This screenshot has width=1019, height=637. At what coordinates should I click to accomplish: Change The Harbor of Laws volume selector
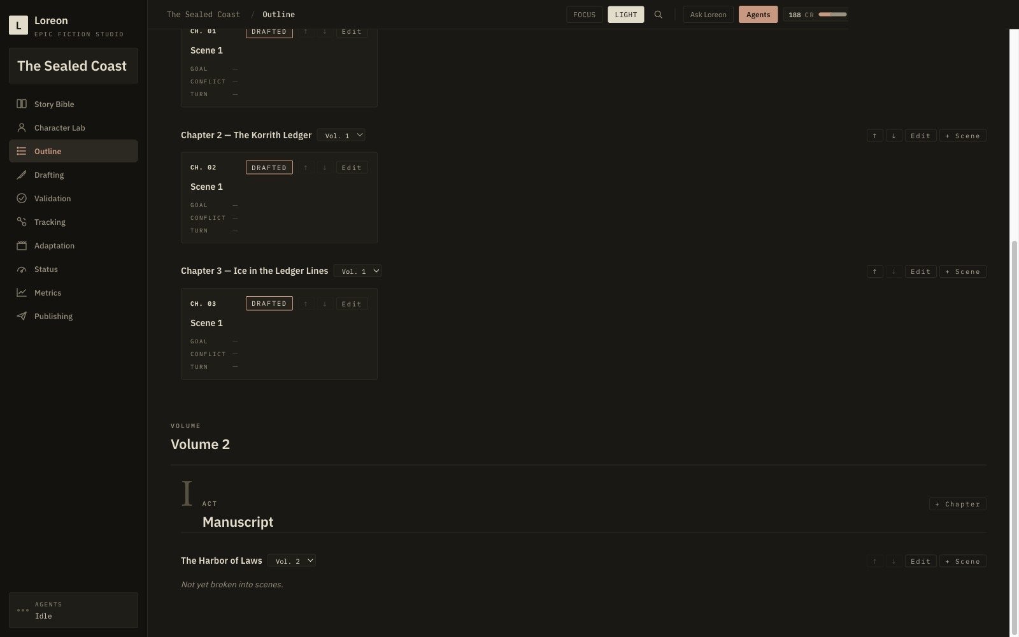[x=292, y=561]
